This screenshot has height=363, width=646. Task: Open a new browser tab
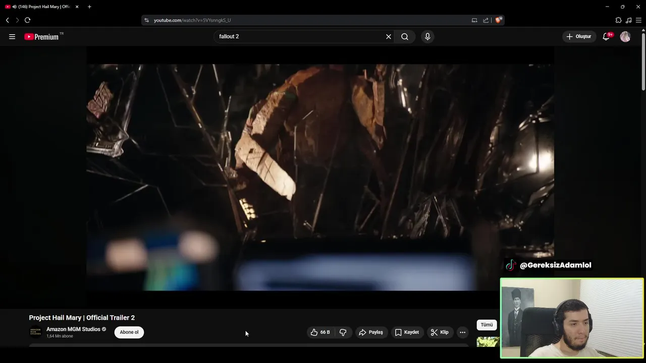89,7
